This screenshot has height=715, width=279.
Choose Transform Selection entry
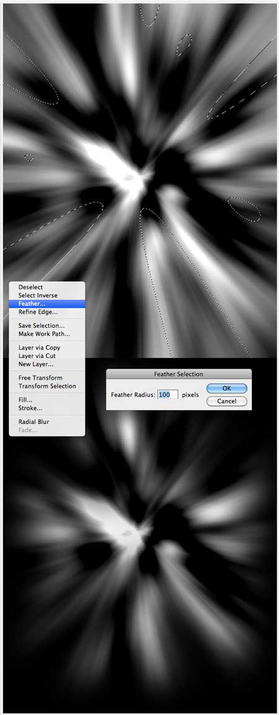click(x=46, y=385)
